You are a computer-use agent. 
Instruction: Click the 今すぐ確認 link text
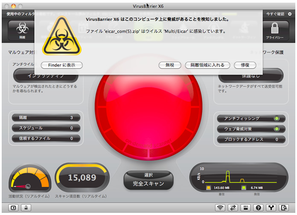(x=275, y=14)
